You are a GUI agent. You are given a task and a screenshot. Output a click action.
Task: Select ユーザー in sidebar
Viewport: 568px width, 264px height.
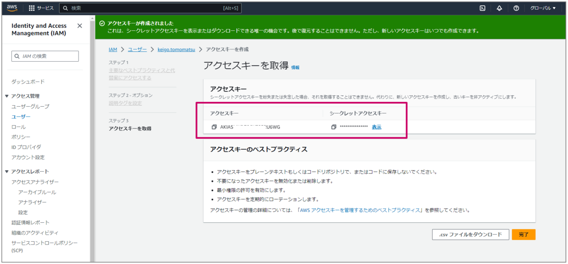(21, 117)
